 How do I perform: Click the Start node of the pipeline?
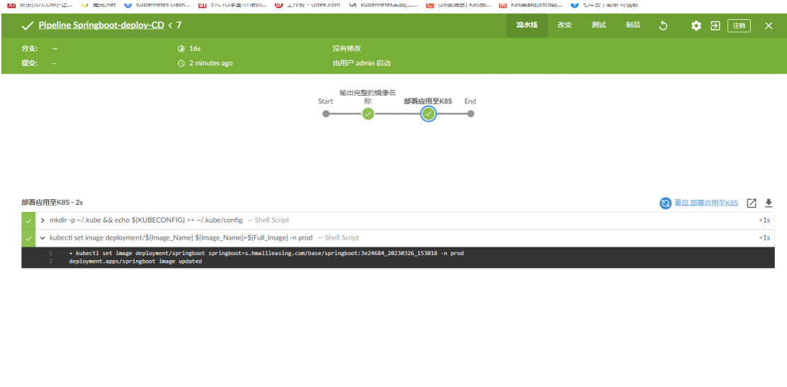pos(326,113)
